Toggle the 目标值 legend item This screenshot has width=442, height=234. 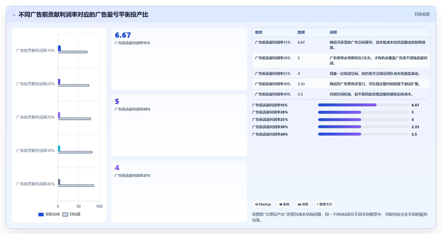pyautogui.click(x=71, y=214)
